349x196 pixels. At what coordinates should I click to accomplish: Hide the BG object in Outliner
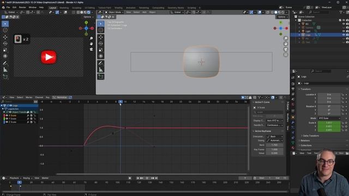click(344, 24)
